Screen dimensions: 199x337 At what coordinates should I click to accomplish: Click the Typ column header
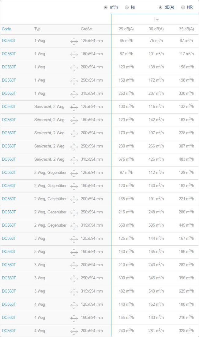37,29
